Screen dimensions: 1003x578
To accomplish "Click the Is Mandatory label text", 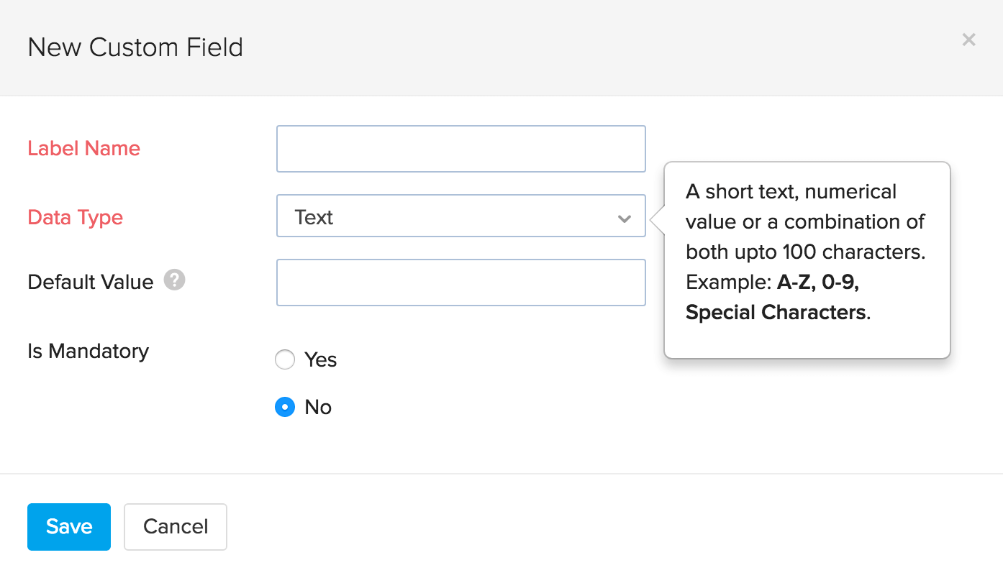I will [88, 351].
